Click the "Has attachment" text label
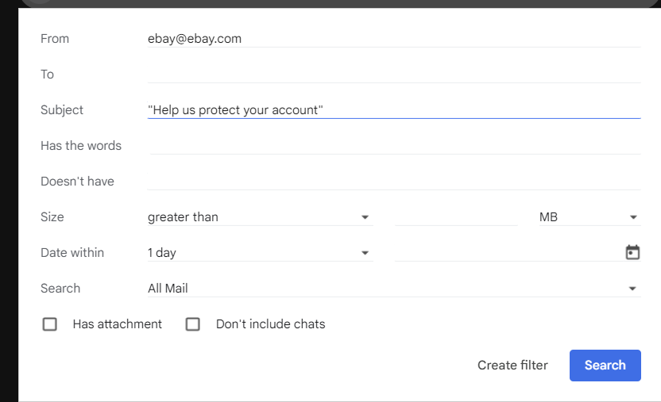 pos(117,324)
